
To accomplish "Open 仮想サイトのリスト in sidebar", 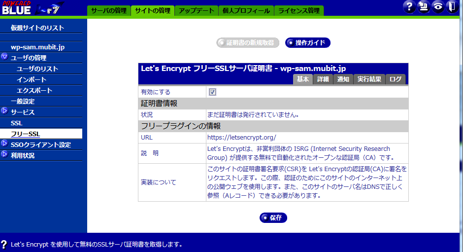I will (x=37, y=28).
